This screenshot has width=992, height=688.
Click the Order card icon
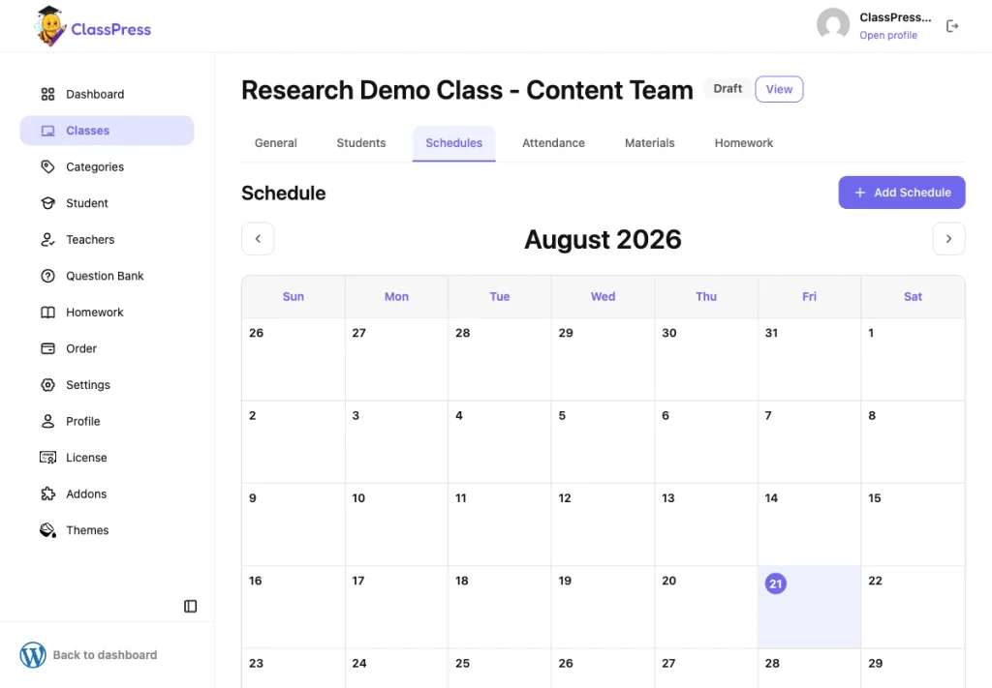(48, 348)
